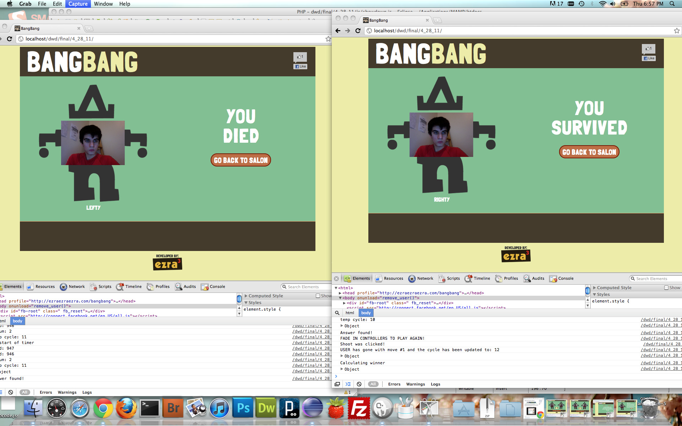Clear the console with the circle-slash icon
The image size is (682, 426).
pyautogui.click(x=359, y=384)
